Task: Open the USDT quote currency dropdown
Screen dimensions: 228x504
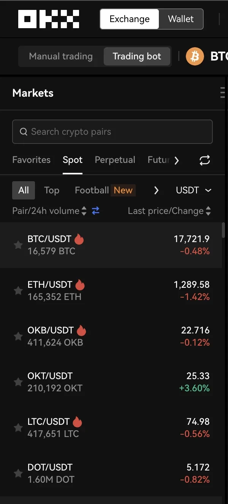Action: coord(193,190)
